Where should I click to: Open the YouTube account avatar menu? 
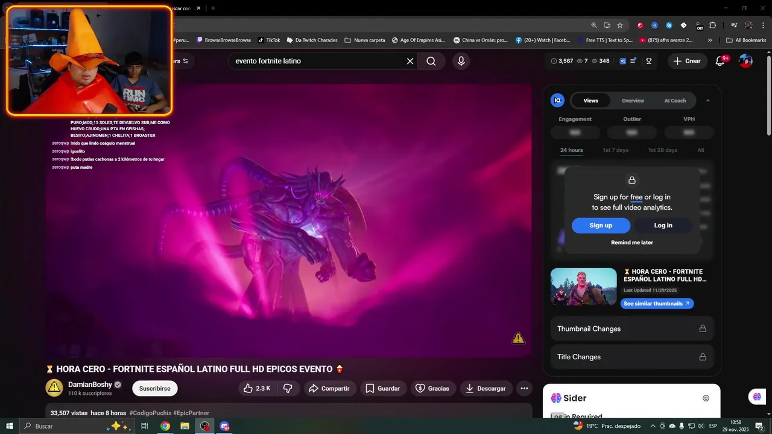pyautogui.click(x=746, y=61)
